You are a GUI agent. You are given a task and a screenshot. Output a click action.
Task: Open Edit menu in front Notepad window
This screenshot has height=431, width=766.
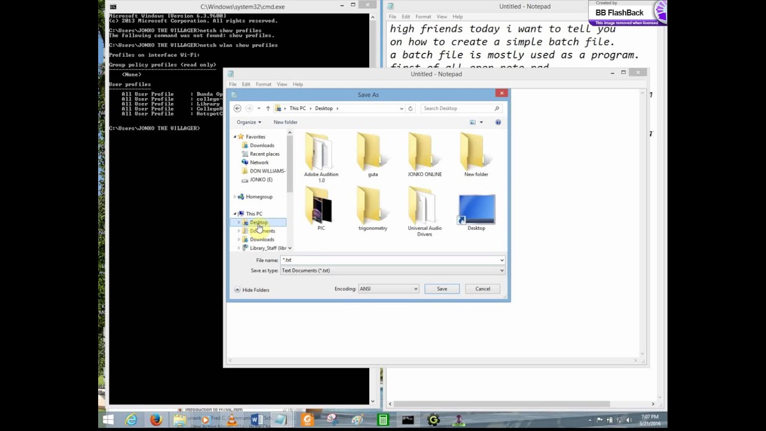click(x=246, y=84)
